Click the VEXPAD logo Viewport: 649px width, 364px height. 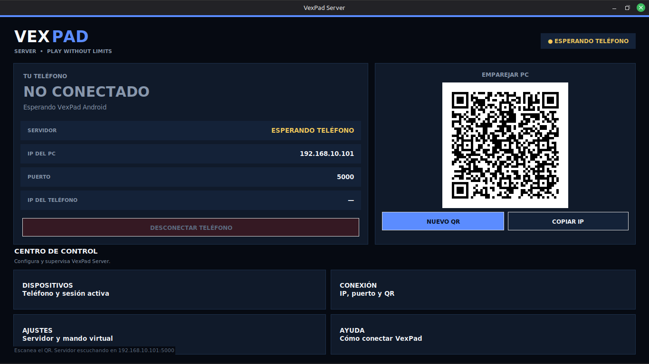51,36
